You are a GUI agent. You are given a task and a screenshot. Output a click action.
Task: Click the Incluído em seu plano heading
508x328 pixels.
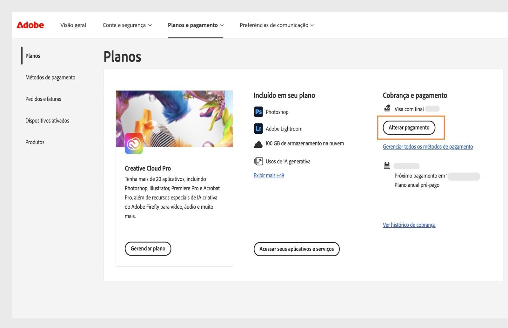[284, 95]
